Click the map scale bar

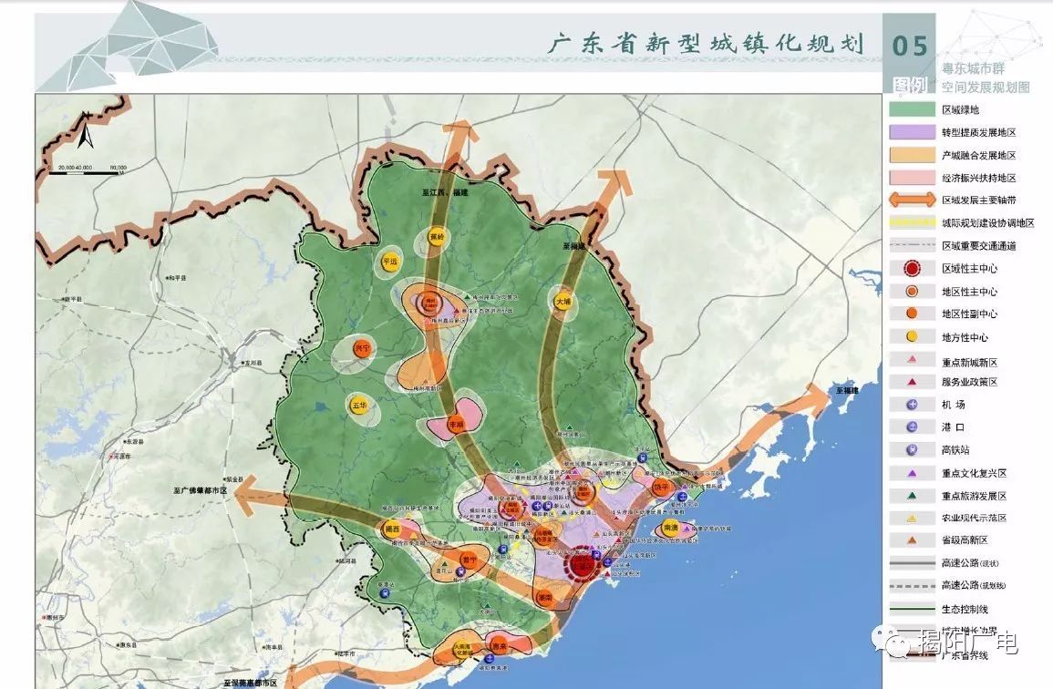tap(86, 170)
